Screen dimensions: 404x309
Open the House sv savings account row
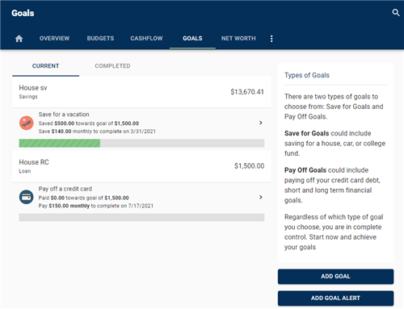tap(141, 92)
